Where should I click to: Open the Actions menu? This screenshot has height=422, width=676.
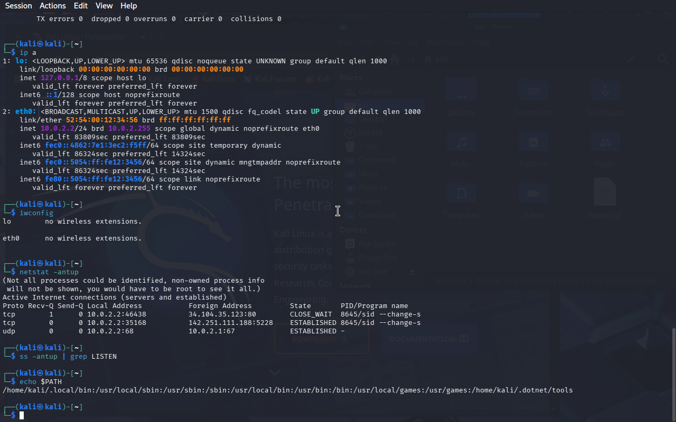[x=53, y=6]
